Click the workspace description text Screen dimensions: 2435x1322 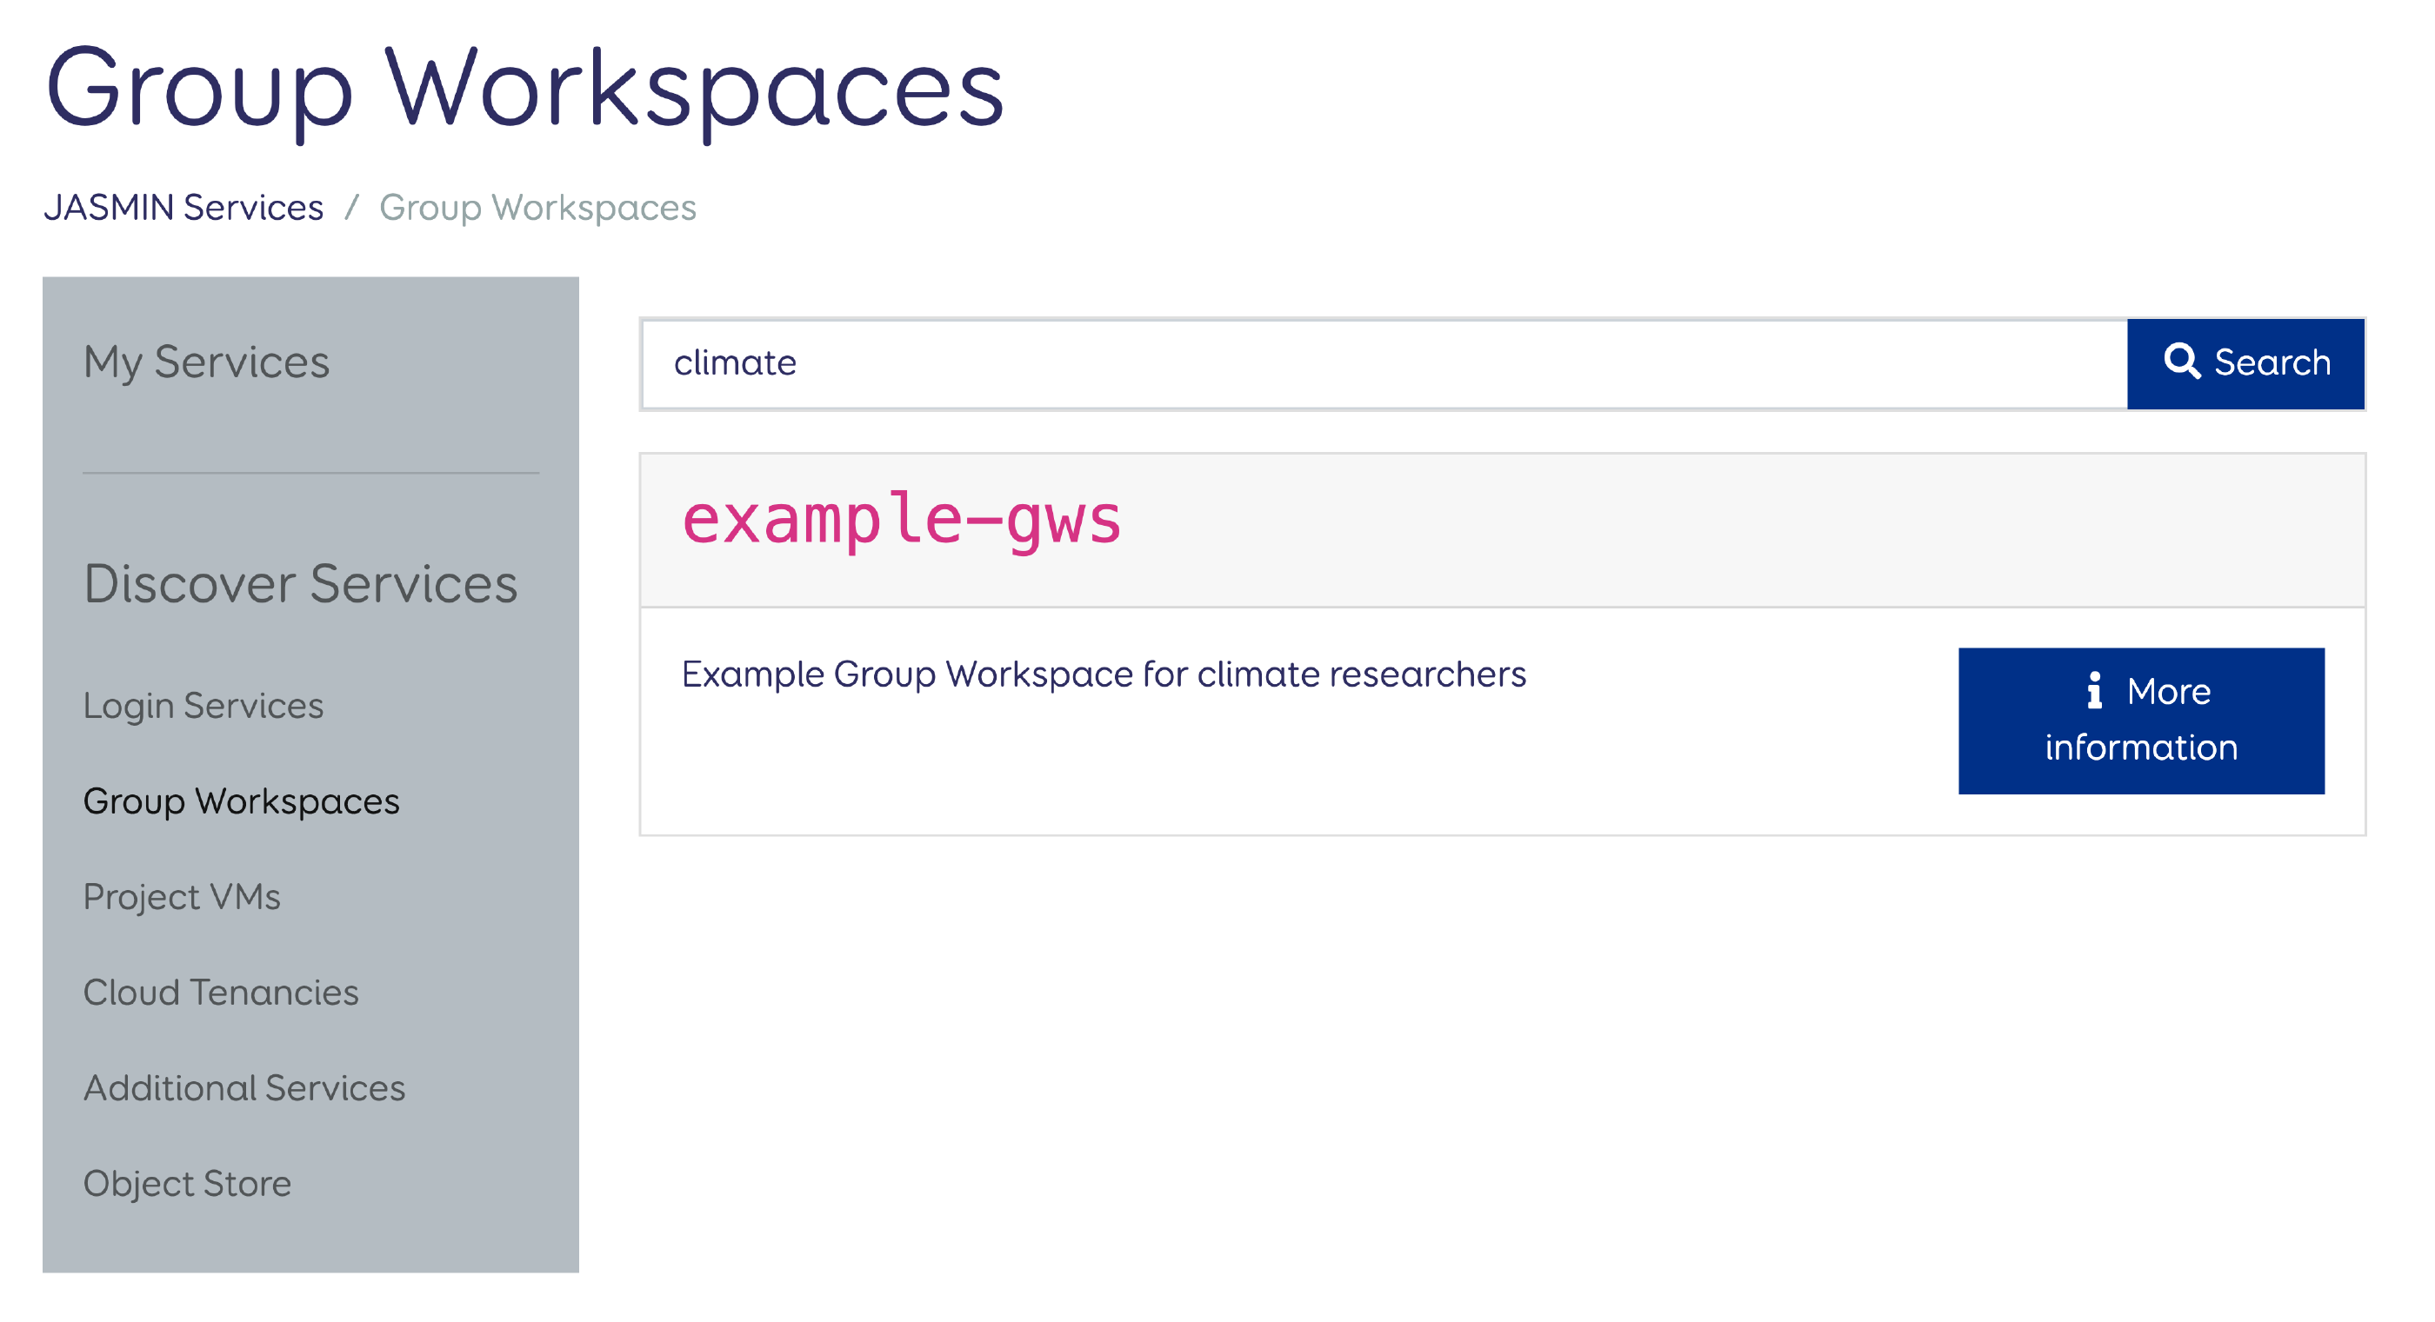(1103, 674)
